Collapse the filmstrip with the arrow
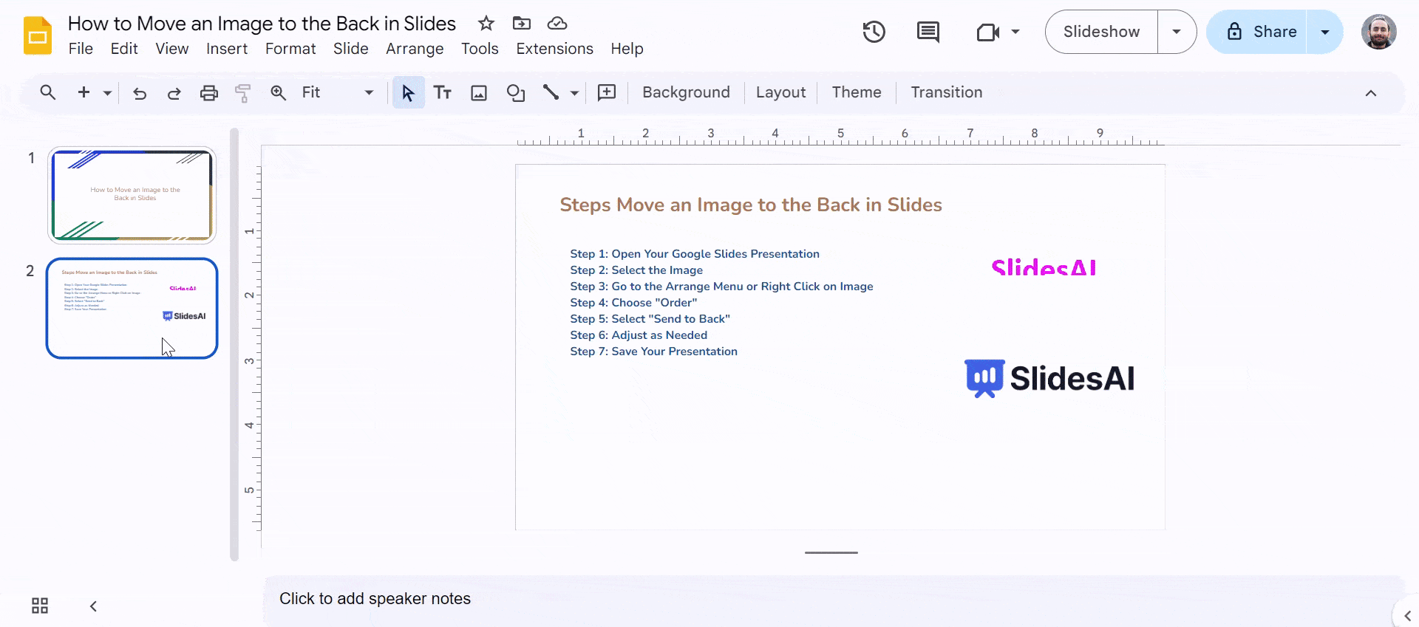Image resolution: width=1419 pixels, height=627 pixels. 93,606
